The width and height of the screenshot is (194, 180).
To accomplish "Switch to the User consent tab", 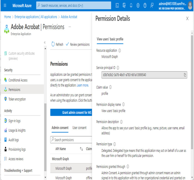I will coord(79,128).
